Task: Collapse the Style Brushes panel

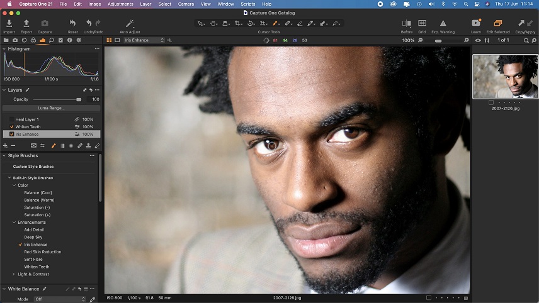Action: click(x=4, y=155)
